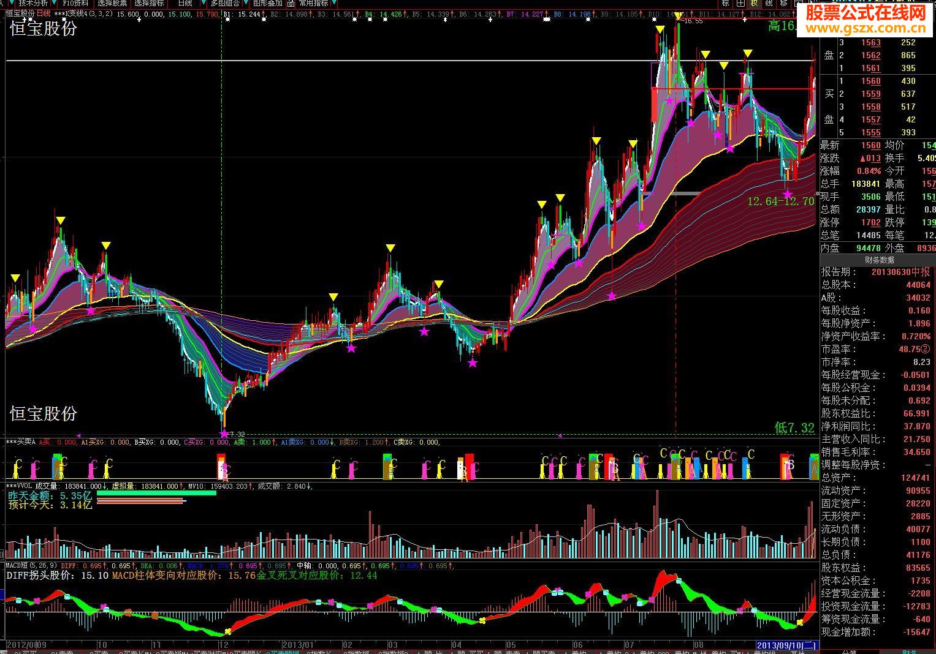Expand the dropdown arrow after 常用指标

click(x=334, y=3)
